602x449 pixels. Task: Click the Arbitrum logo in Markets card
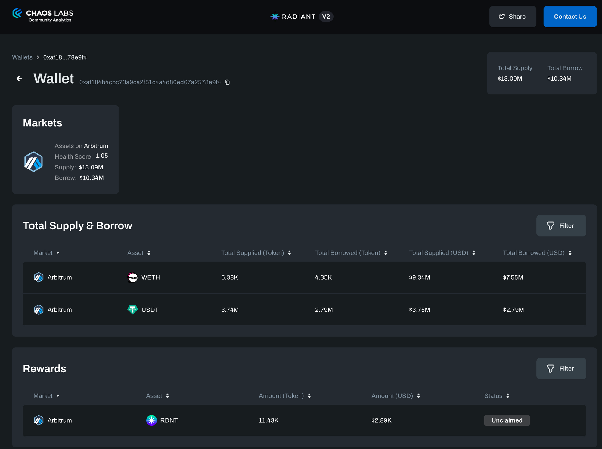33,162
